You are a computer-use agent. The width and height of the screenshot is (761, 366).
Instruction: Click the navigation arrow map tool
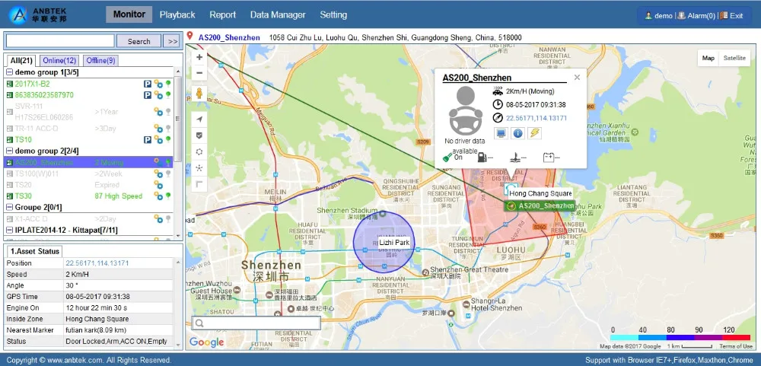(x=199, y=119)
